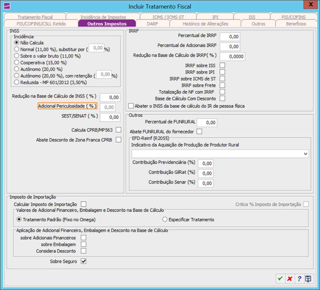The width and height of the screenshot is (320, 290).
Task: Check sobre Adicionais Financeiros
Action: [x=84, y=238]
